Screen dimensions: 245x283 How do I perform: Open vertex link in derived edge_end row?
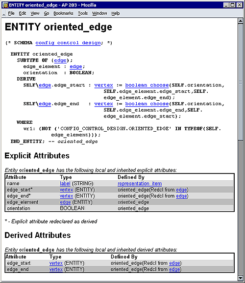(x=56, y=269)
